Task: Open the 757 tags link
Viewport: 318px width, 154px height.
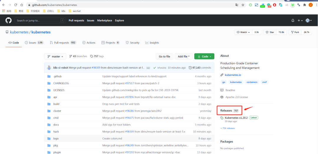Action: coord(97,56)
